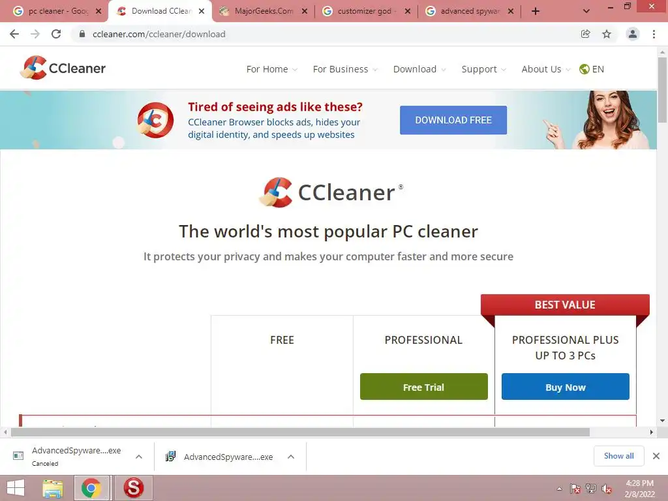Click the CCleaner logo in header
The image size is (668, 501).
click(x=63, y=68)
